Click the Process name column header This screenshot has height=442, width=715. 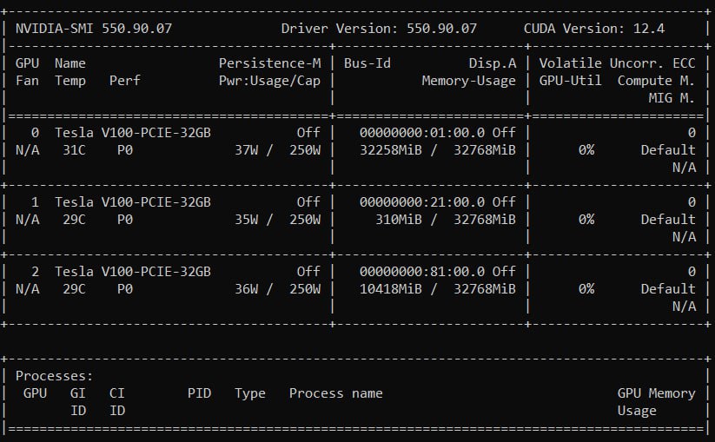[335, 393]
